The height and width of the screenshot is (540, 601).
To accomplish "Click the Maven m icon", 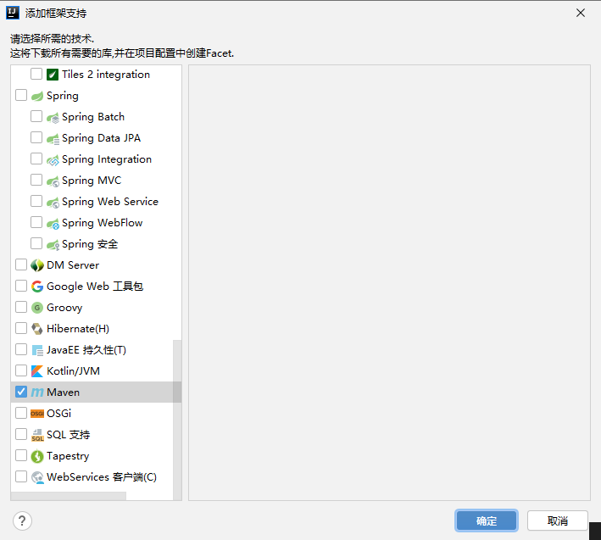I will [37, 392].
